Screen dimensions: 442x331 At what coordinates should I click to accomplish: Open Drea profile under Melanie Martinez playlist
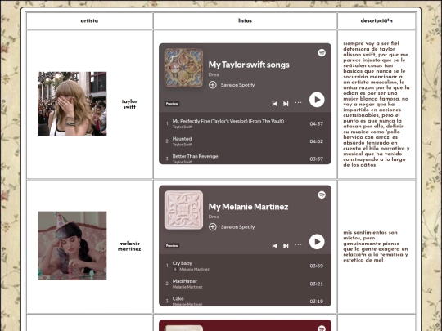coord(214,217)
